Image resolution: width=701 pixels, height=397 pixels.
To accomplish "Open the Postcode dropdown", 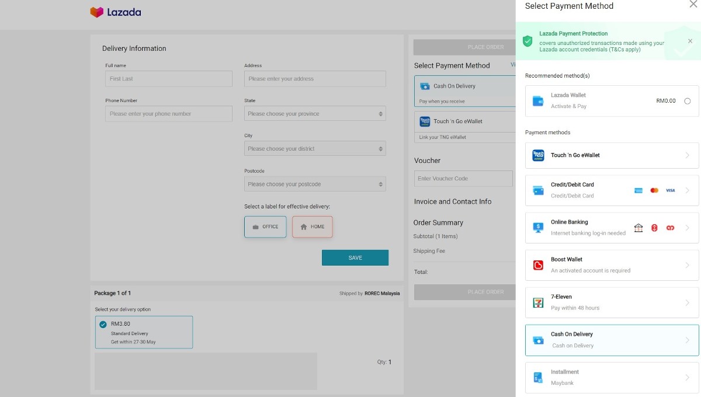I will pos(315,184).
